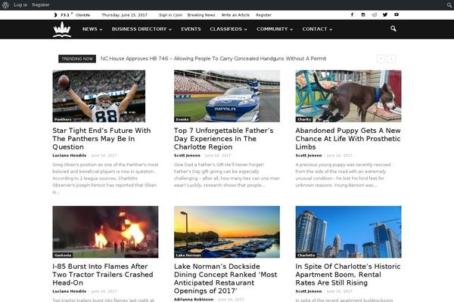
Task: Open the admin bar search icon
Action: coord(449,5)
